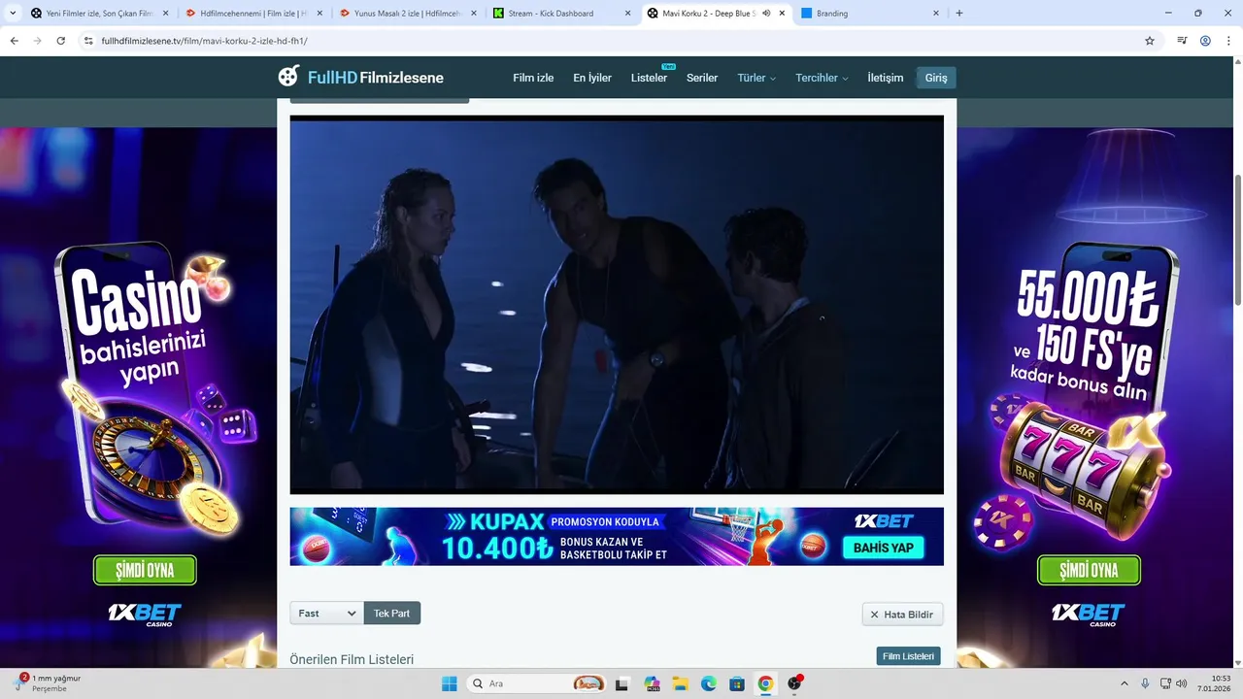Select the Tek Part button
1243x699 pixels.
point(392,614)
